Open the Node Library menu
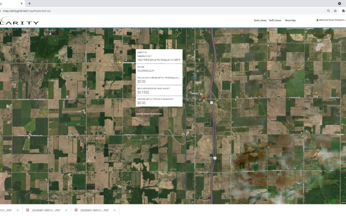 click(260, 20)
